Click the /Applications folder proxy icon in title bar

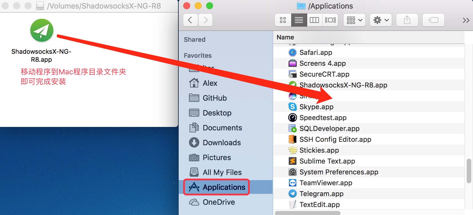coord(301,6)
